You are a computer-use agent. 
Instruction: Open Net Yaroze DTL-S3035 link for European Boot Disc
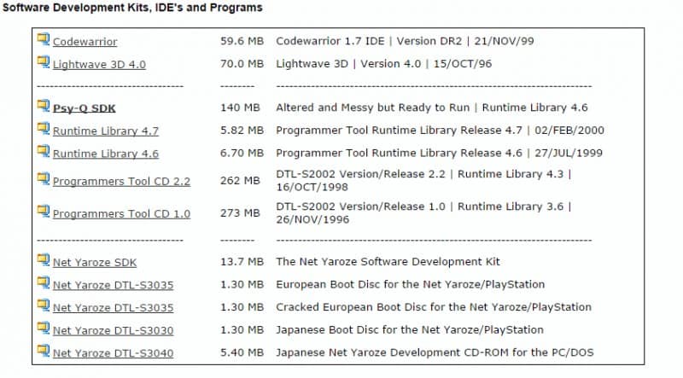114,285
